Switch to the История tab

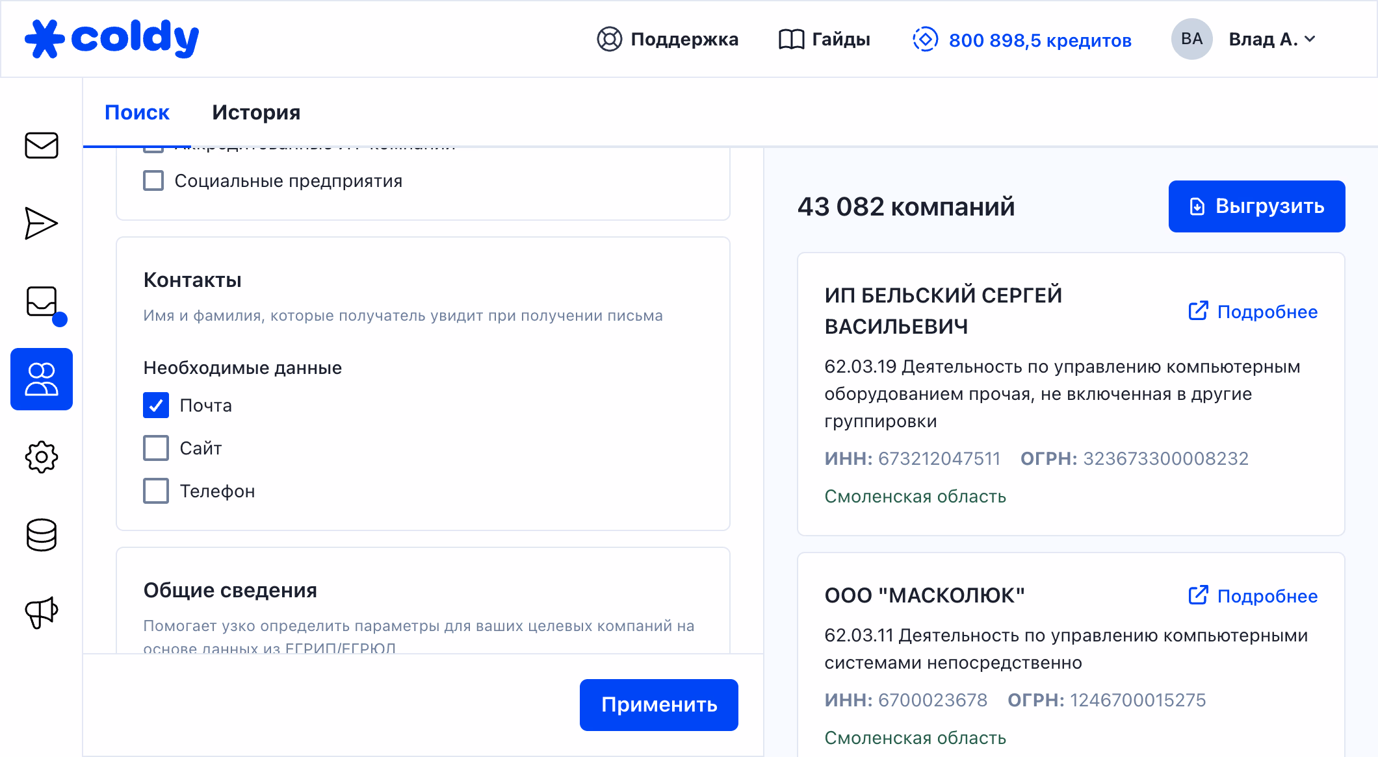pos(256,112)
